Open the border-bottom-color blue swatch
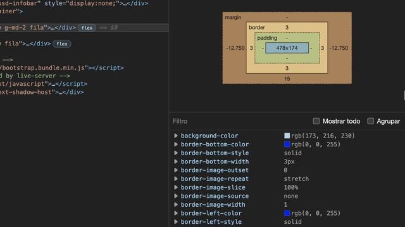This screenshot has width=405, height=227. [x=287, y=144]
